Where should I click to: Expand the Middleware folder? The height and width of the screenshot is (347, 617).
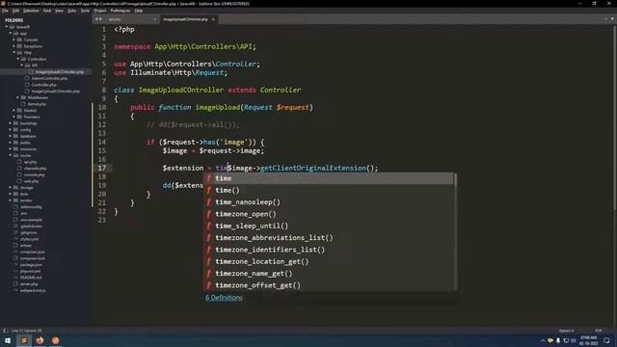(x=18, y=97)
